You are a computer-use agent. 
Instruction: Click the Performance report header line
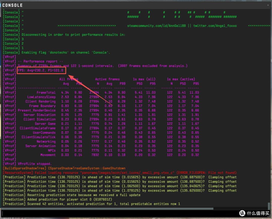[x=41, y=61]
